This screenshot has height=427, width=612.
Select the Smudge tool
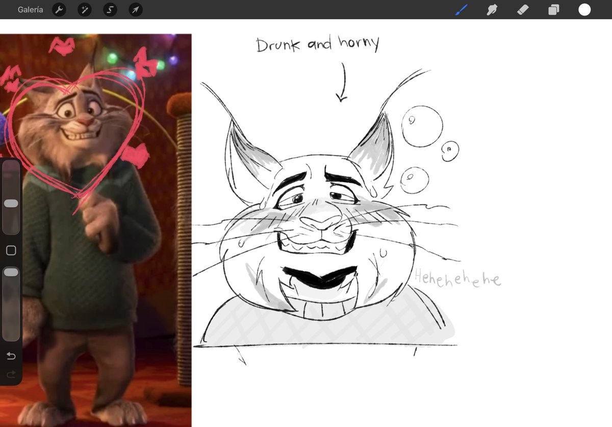[x=492, y=10]
